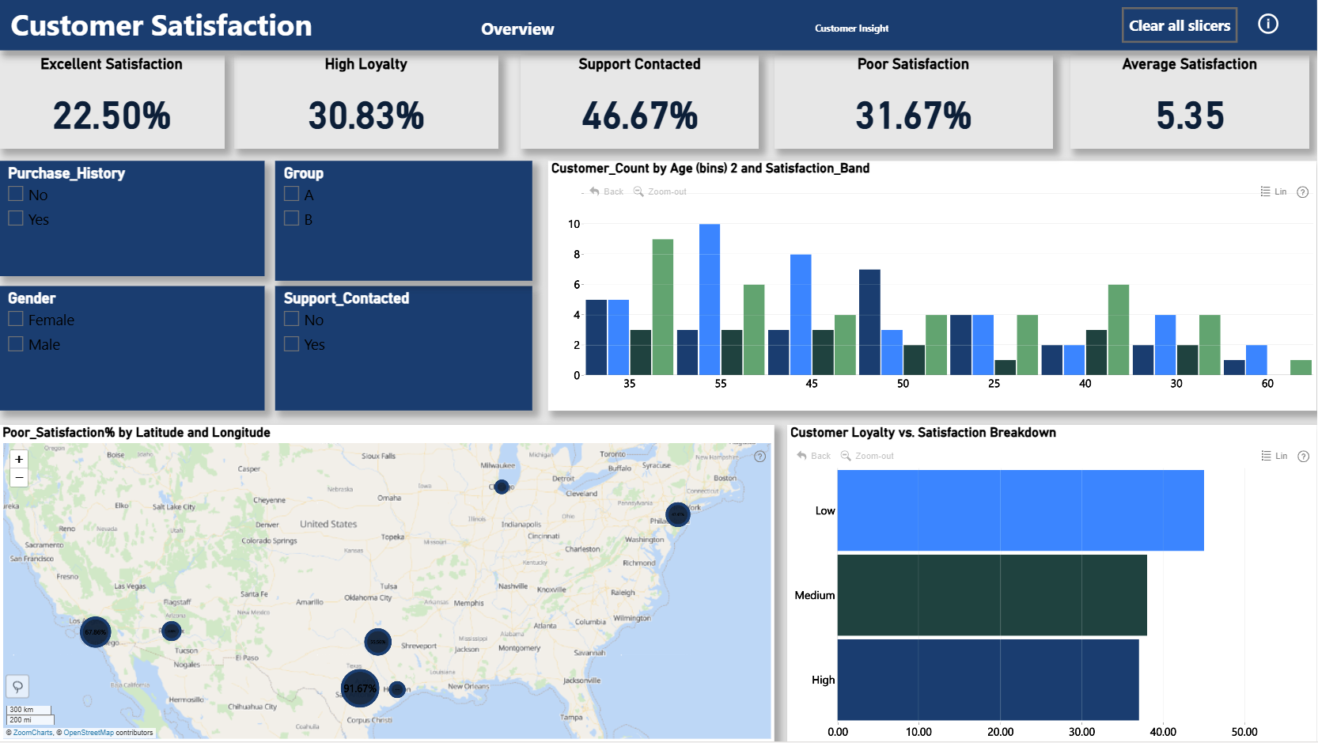Click the tallest blue bar for age 55
1318x743 pixels.
coord(710,299)
